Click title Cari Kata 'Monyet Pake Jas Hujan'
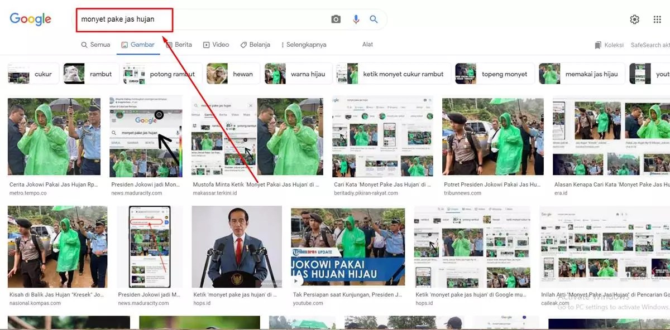 click(383, 185)
